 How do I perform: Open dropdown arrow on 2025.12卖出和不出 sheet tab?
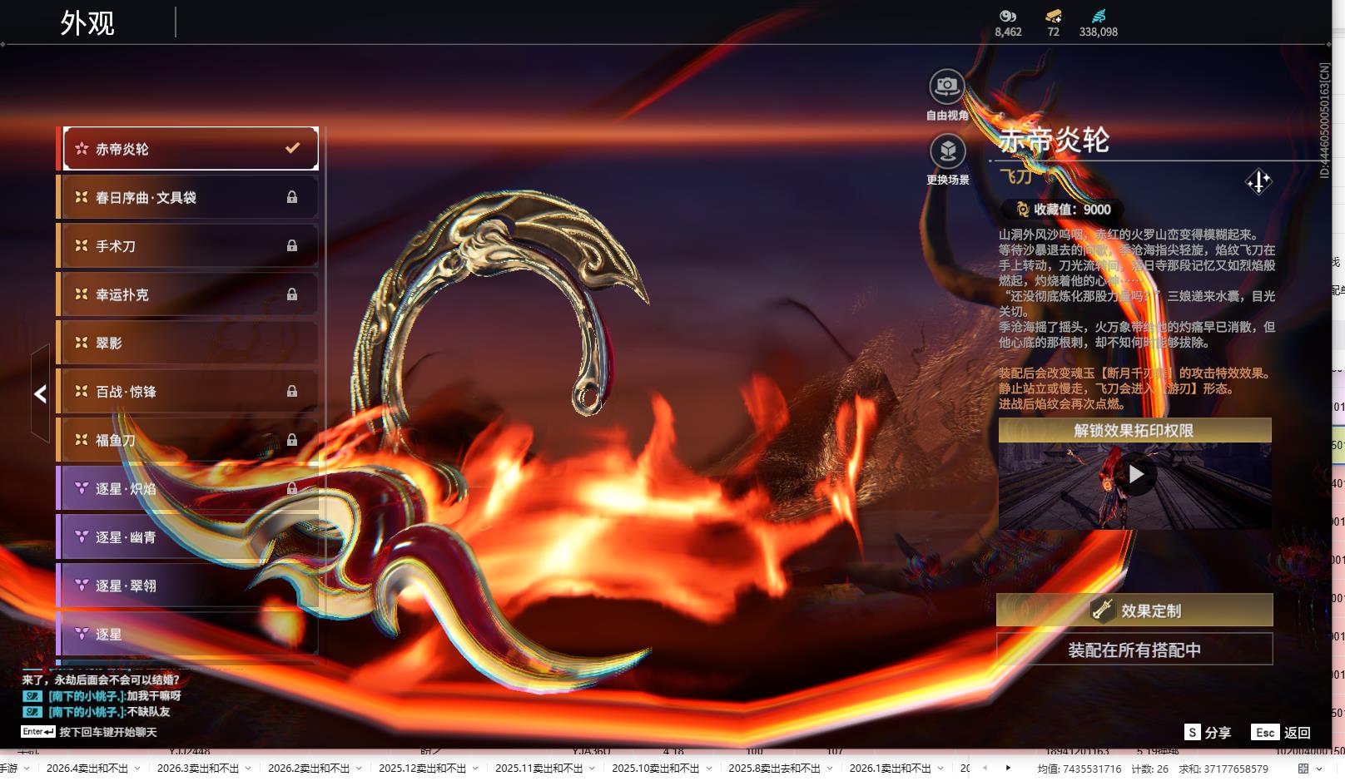click(x=475, y=769)
